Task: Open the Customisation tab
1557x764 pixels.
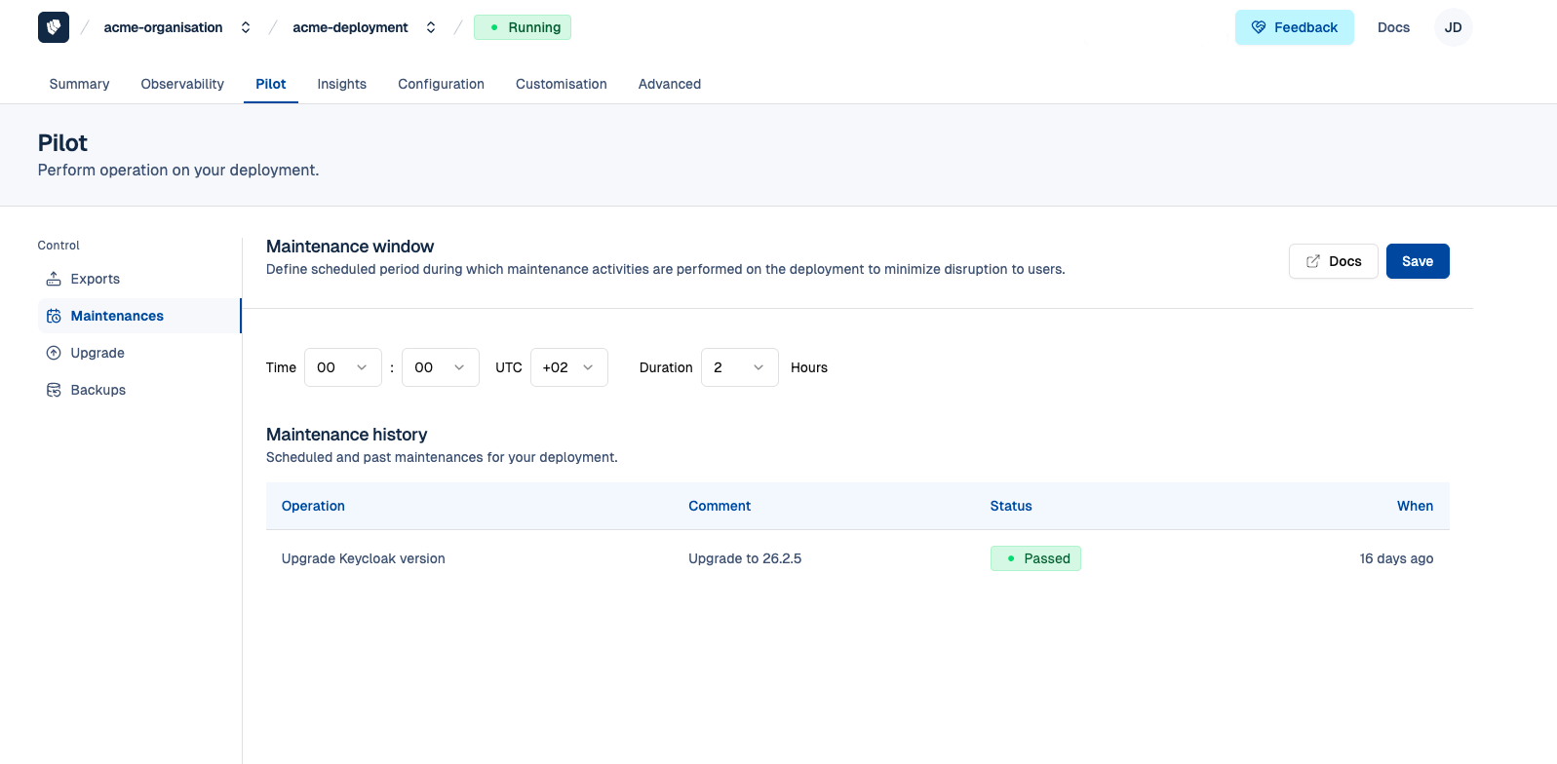Action: [x=562, y=84]
